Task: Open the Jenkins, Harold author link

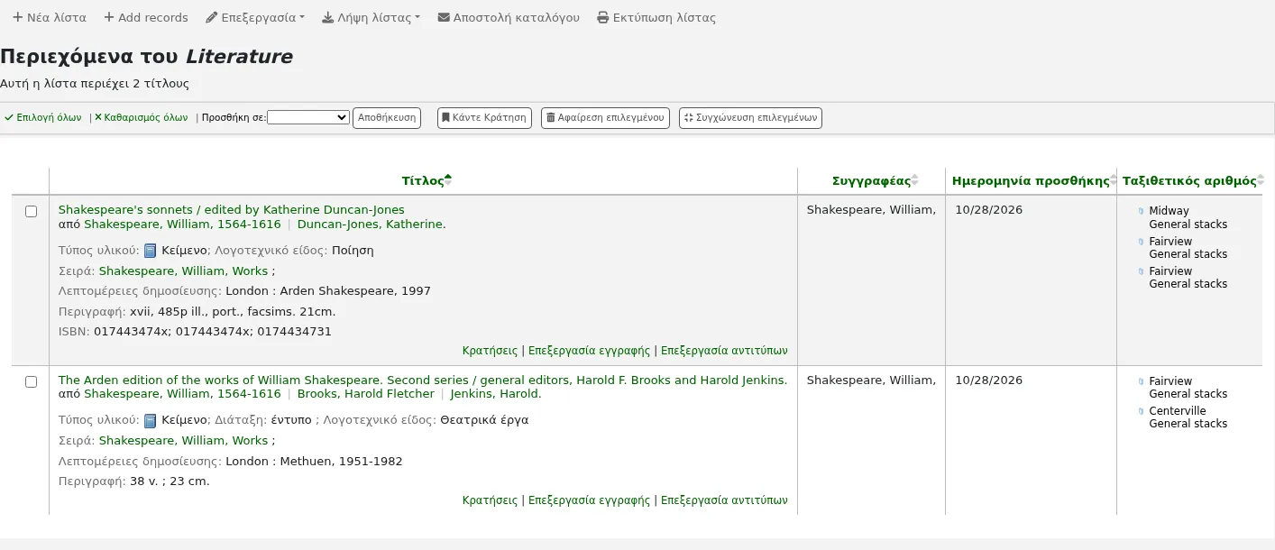Action: tap(496, 394)
